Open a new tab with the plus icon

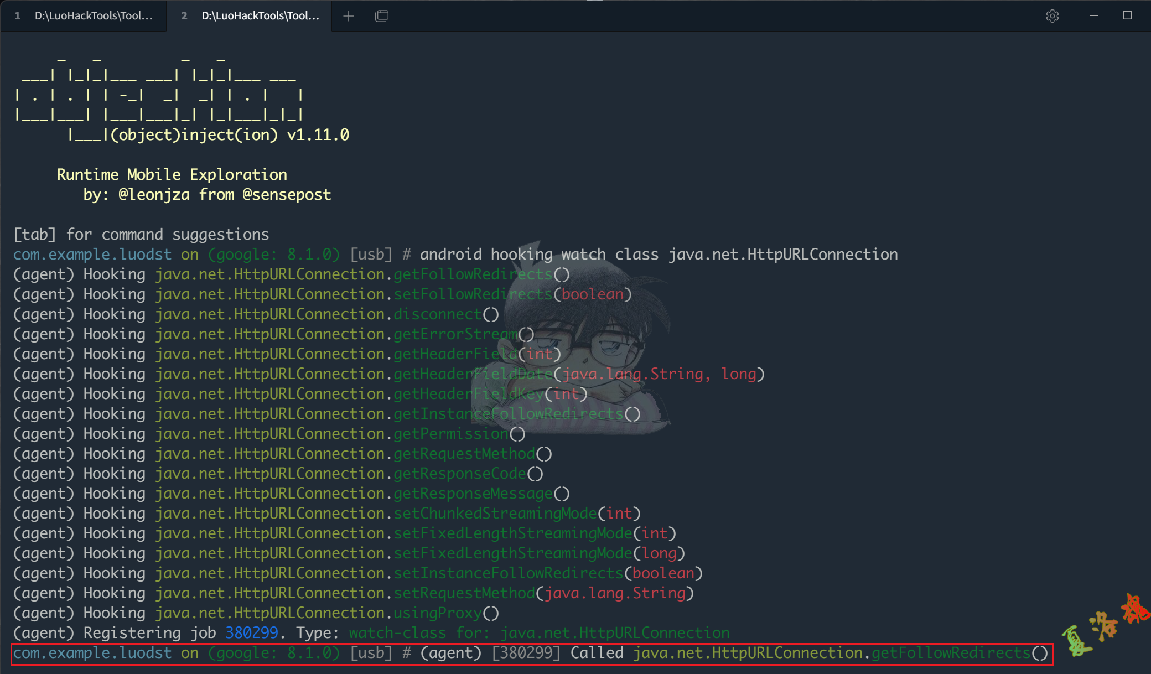point(349,16)
